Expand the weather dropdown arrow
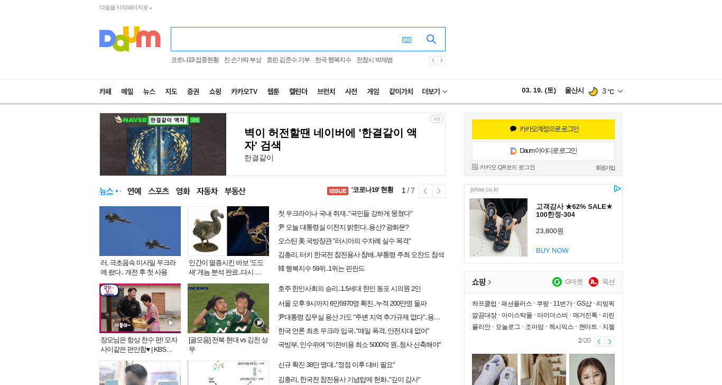The width and height of the screenshot is (722, 385). (x=620, y=91)
